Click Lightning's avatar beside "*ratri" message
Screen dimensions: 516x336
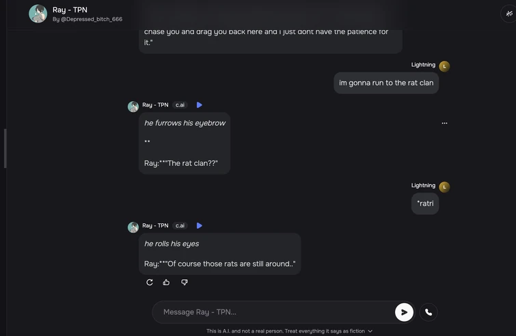pos(444,186)
